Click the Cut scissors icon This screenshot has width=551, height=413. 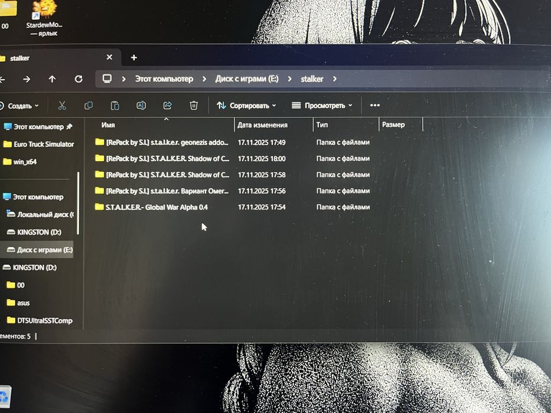pyautogui.click(x=62, y=106)
